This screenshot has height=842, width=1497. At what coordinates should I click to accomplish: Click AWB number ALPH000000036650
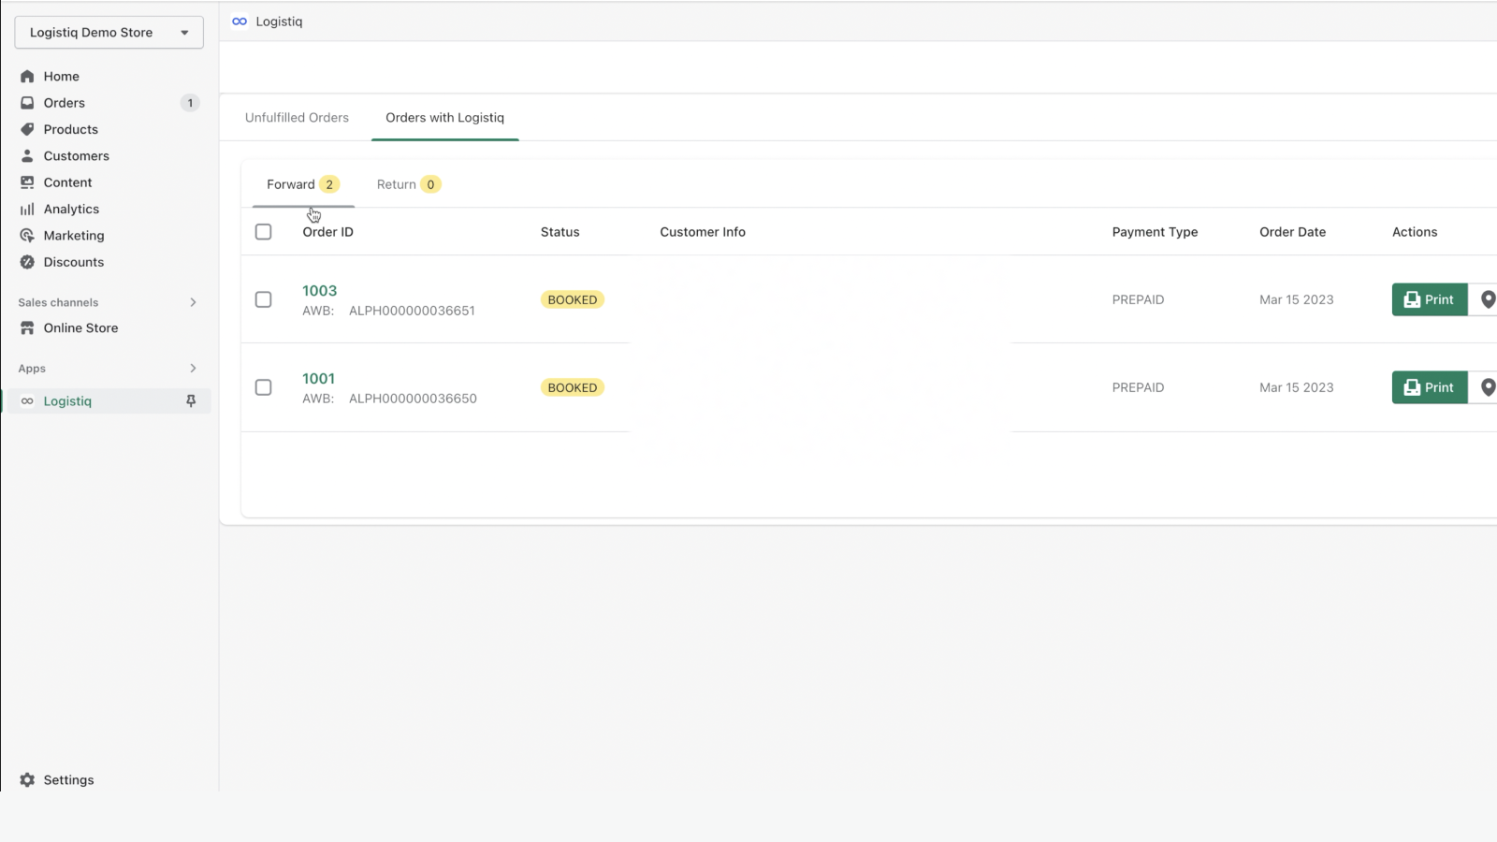pyautogui.click(x=413, y=399)
